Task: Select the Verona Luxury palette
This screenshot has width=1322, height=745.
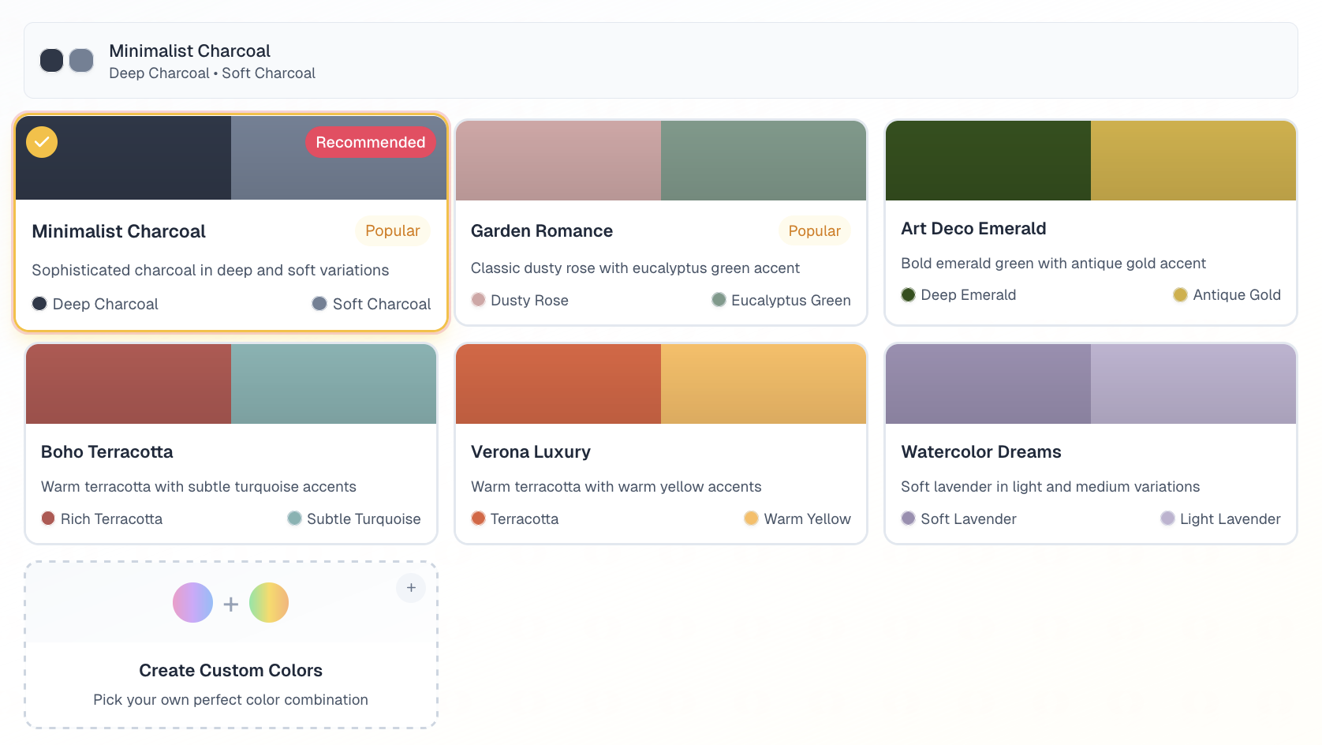Action: [x=660, y=444]
